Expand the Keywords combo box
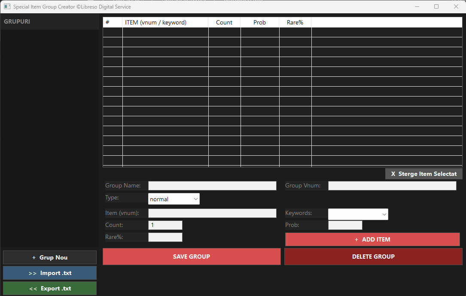This screenshot has height=296, width=466. [x=358, y=214]
